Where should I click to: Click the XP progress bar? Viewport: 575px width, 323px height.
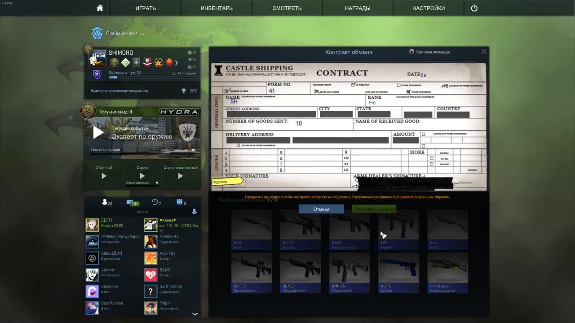pyautogui.click(x=153, y=77)
